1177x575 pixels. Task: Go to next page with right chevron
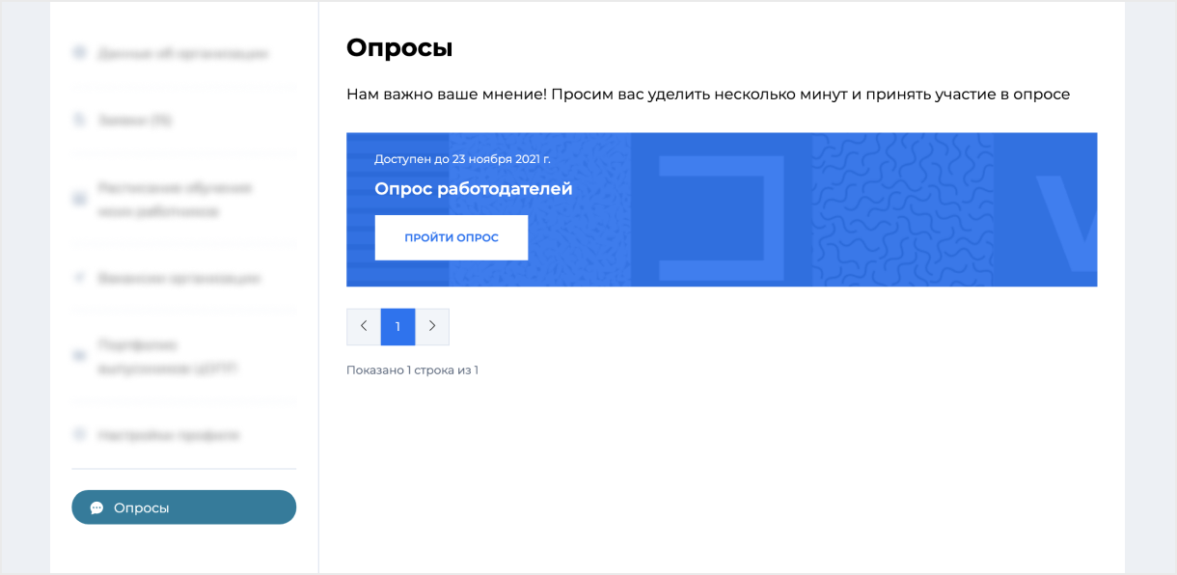point(432,326)
